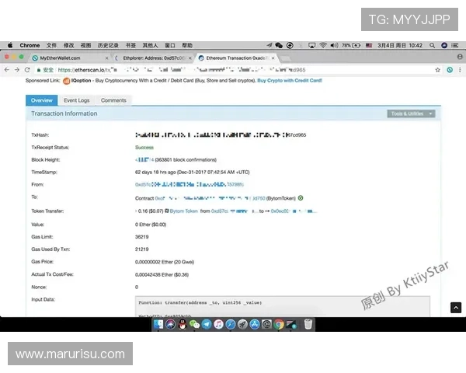Open WeChat from the Dock
The width and height of the screenshot is (466, 373).
click(194, 324)
